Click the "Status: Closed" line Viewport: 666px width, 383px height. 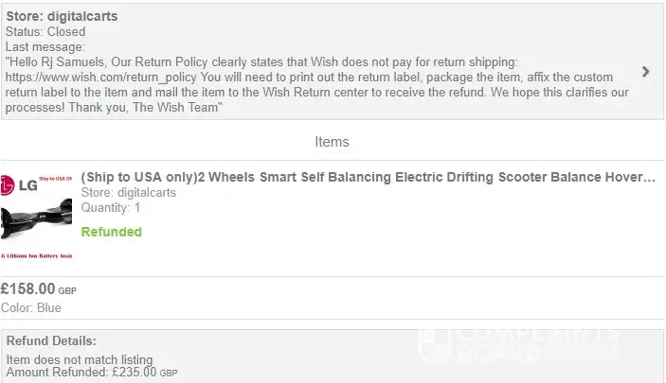click(x=45, y=32)
